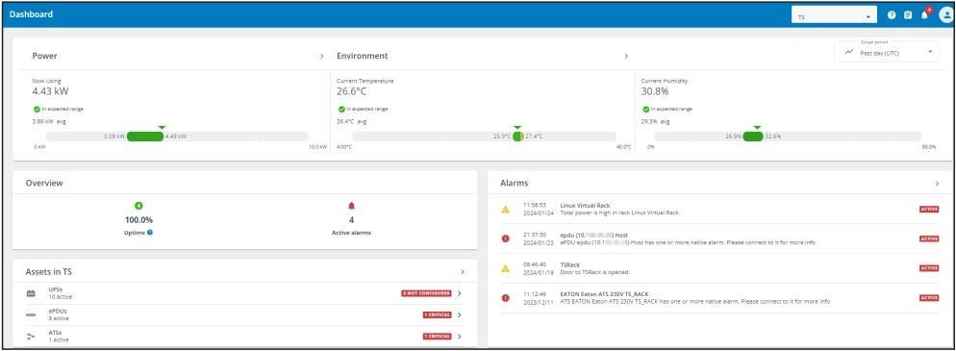
Task: Expand the Alarms panel chevron
Action: [x=937, y=183]
